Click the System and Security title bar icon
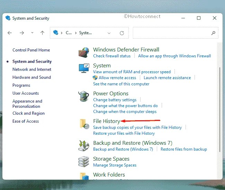Screen dimensions: 225x190 point(8,18)
